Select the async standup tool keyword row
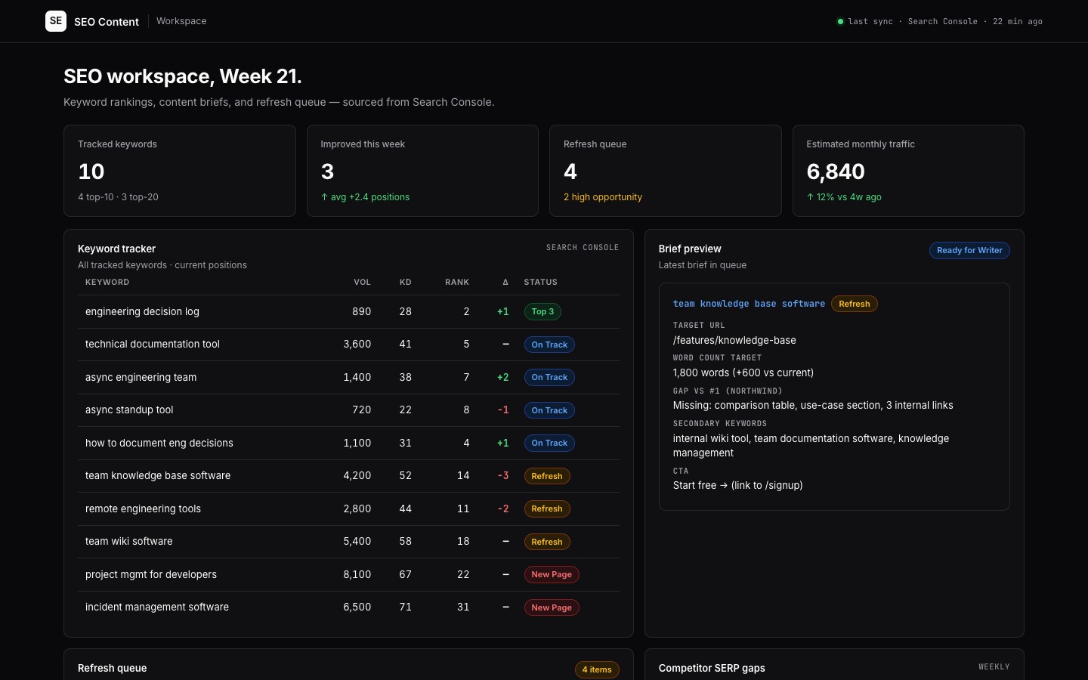The width and height of the screenshot is (1088, 680). 348,410
